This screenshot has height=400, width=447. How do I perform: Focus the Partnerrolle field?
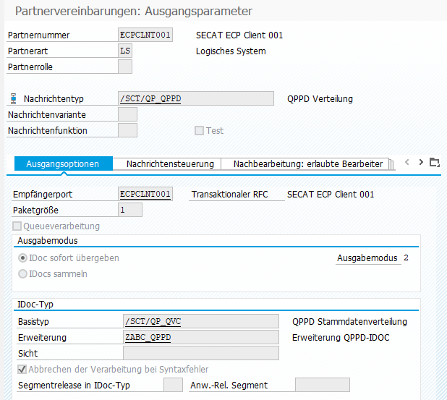click(x=125, y=67)
